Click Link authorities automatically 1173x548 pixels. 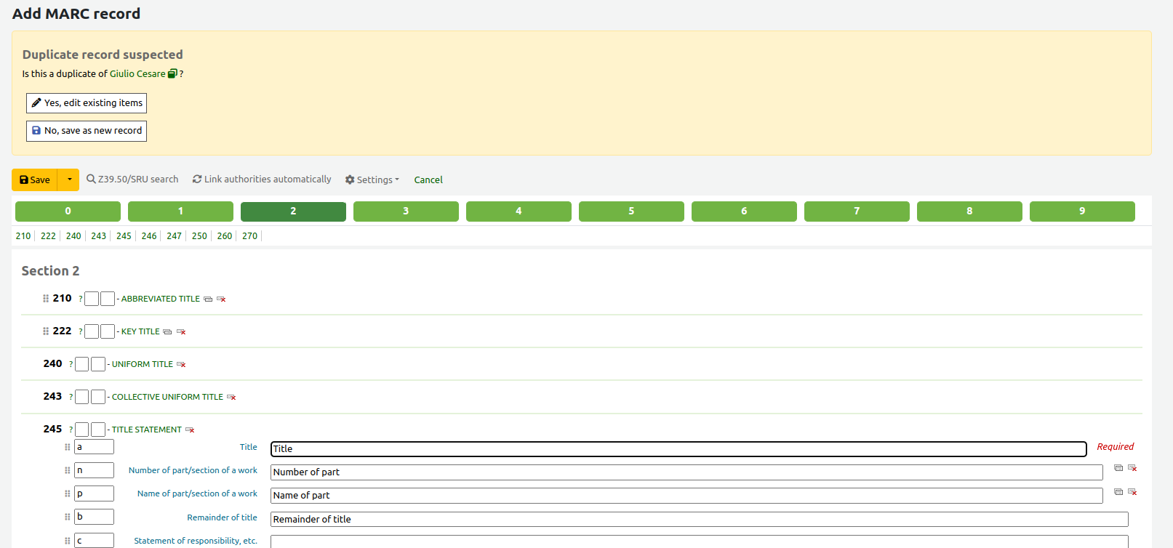(262, 180)
